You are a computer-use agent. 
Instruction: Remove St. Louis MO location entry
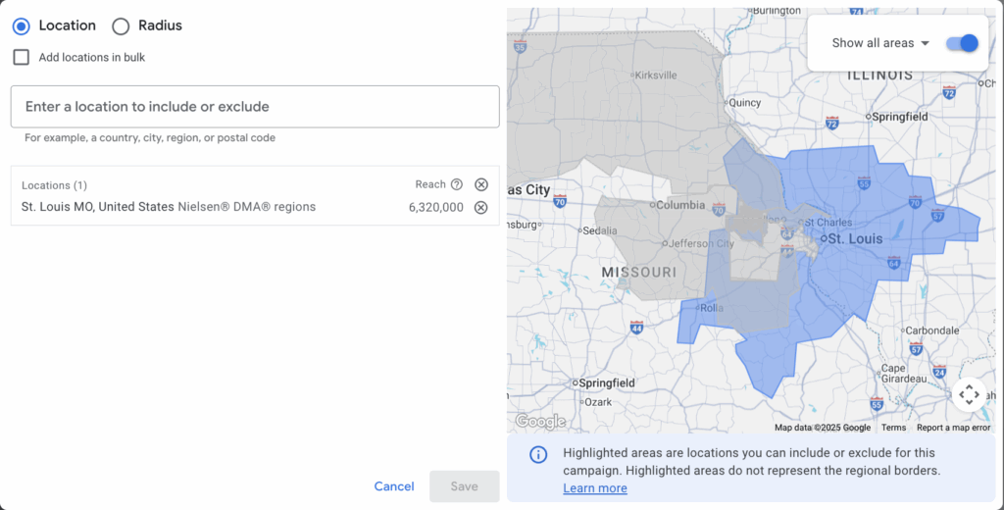pyautogui.click(x=480, y=207)
